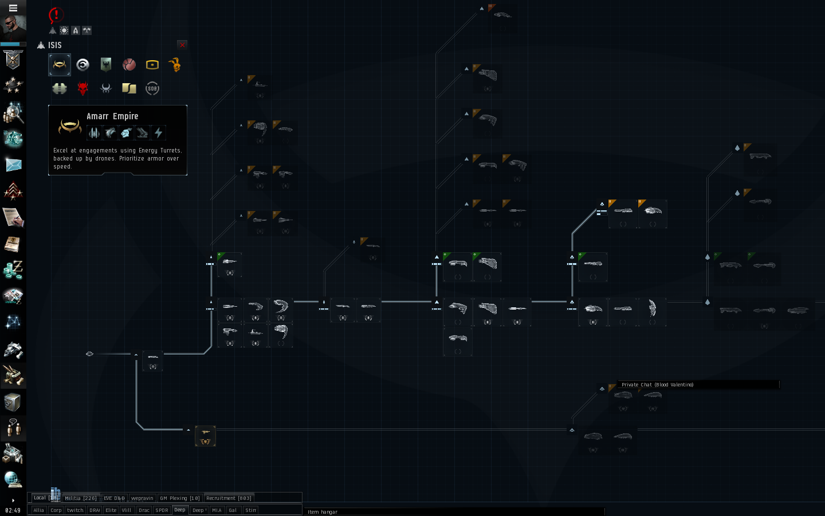Viewport: 825px width, 516px height.
Task: Click the world map globe in the sidebar
Action: pos(13,479)
